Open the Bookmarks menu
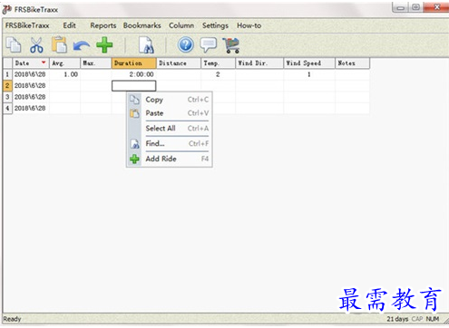Viewport: 449px width, 328px height. 142,25
